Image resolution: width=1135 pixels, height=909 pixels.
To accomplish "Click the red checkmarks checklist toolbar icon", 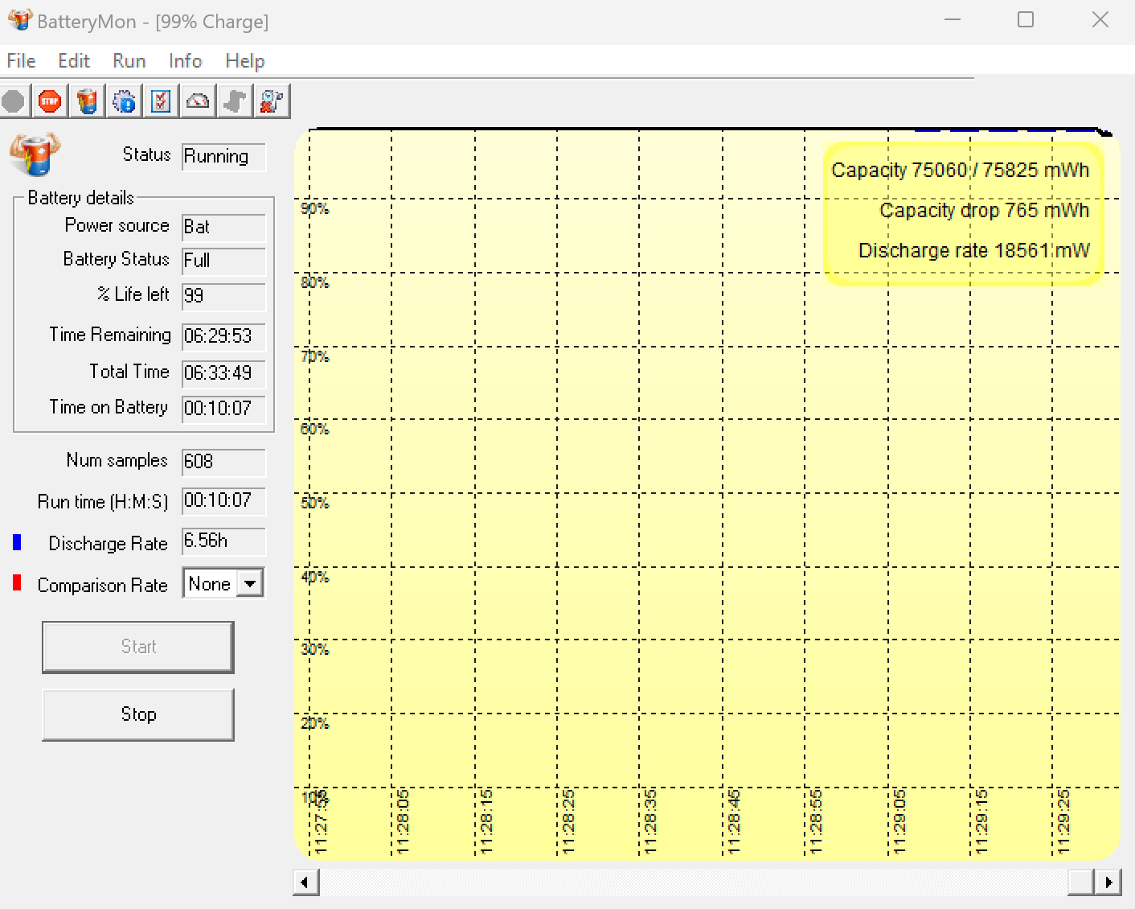I will (161, 101).
